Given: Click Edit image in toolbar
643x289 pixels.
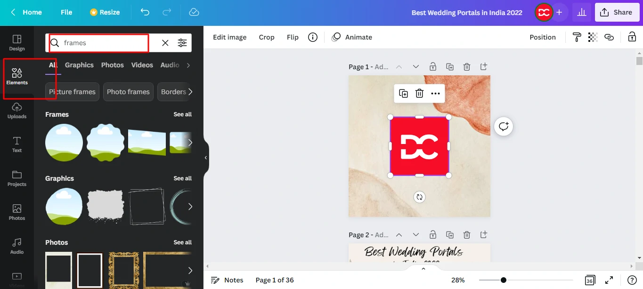Looking at the screenshot, I should point(229,37).
